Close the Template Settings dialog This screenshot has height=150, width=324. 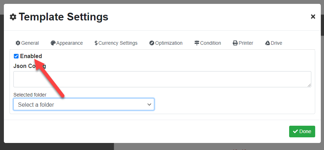(x=313, y=17)
